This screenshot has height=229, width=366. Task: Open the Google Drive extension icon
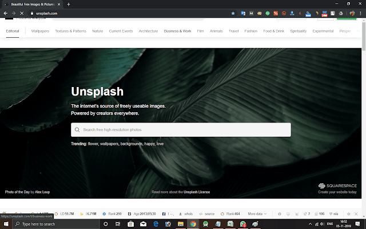[341, 13]
